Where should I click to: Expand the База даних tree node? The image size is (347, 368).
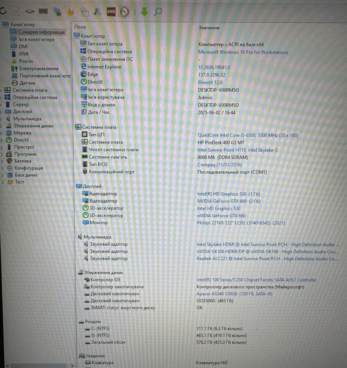pyautogui.click(x=2, y=175)
